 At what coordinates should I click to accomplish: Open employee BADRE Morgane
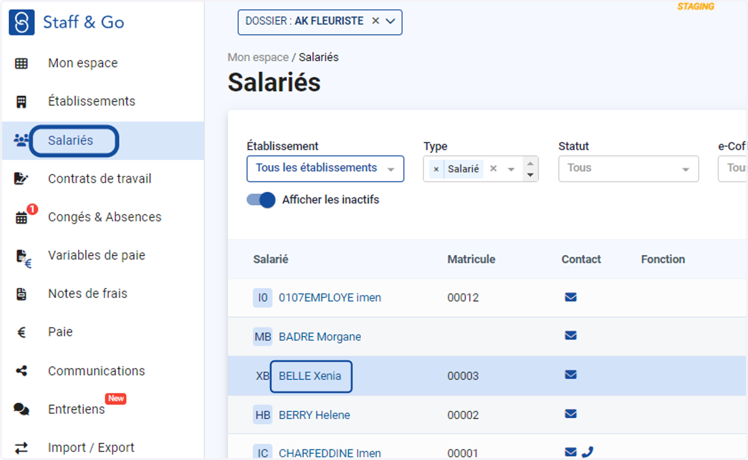pyautogui.click(x=320, y=337)
